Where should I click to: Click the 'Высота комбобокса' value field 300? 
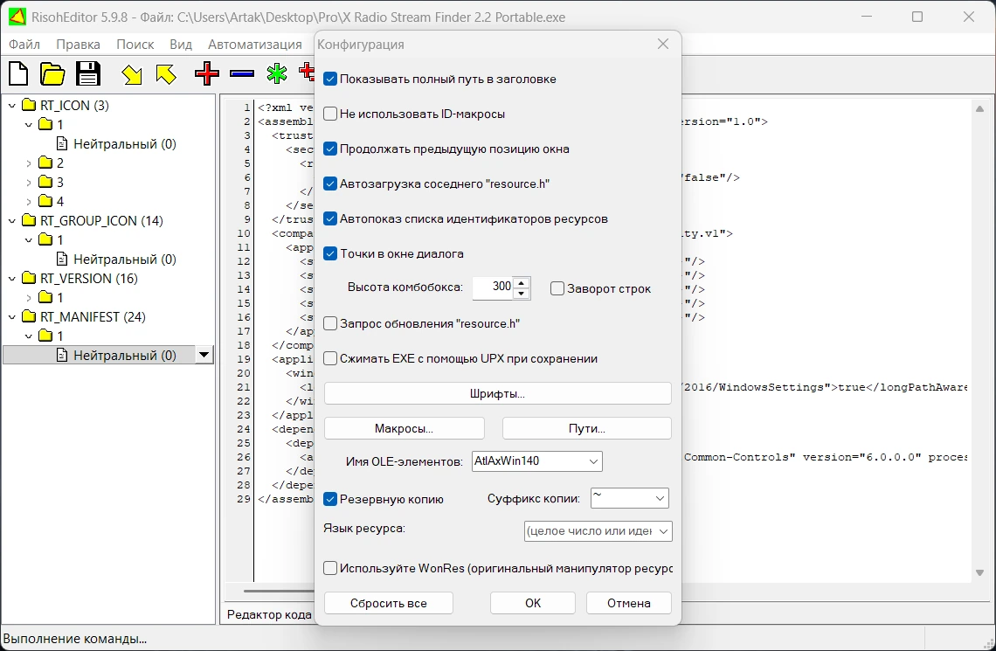coord(494,287)
